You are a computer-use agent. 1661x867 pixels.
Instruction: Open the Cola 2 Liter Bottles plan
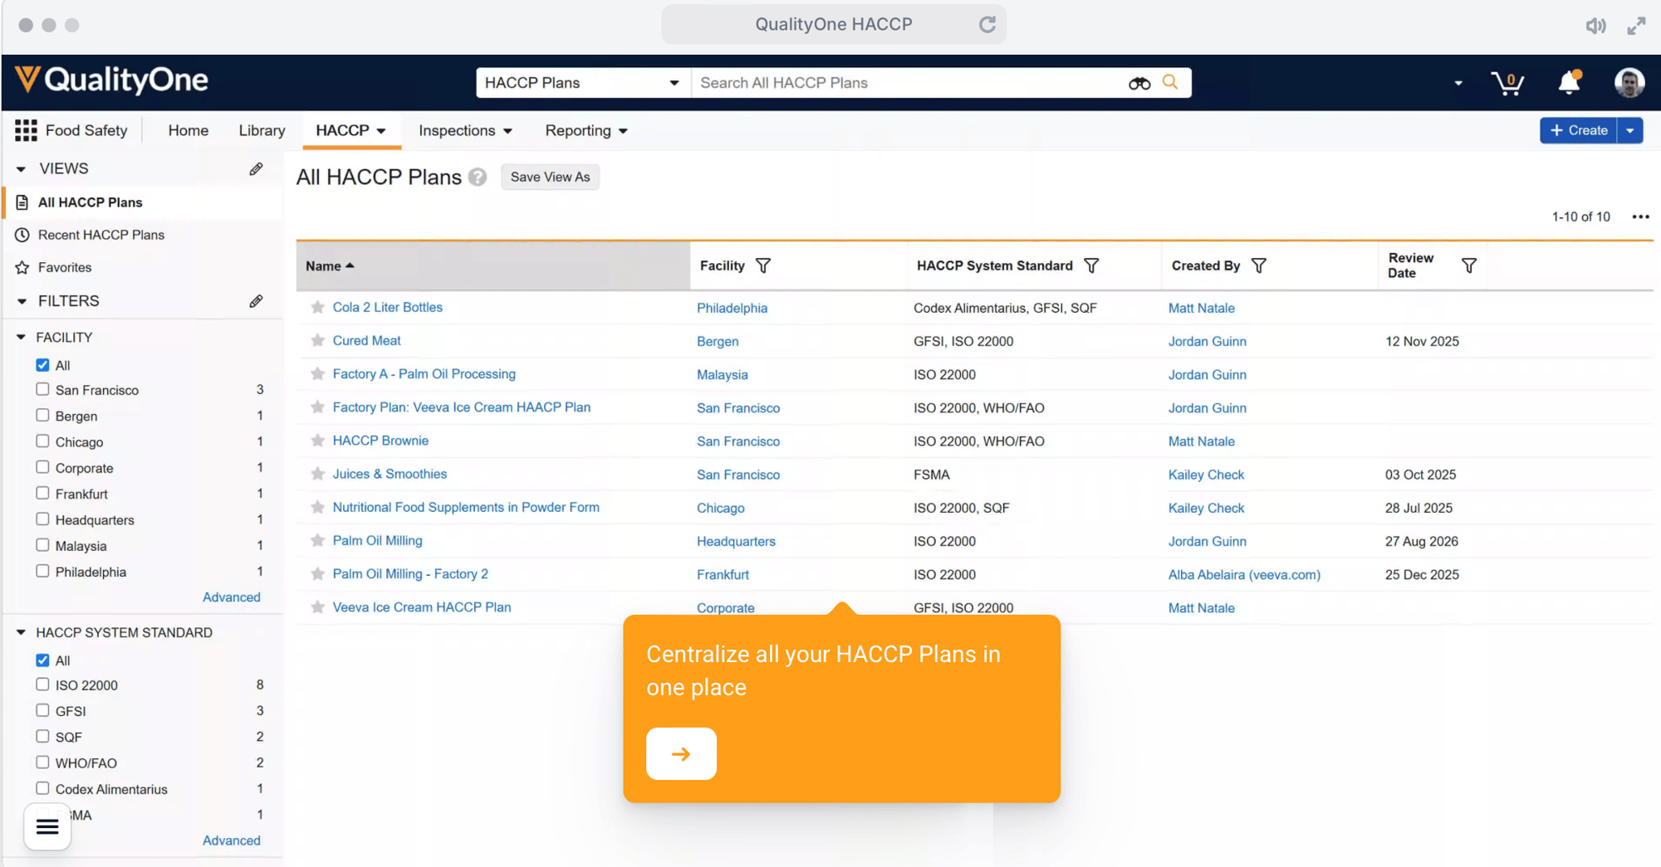coord(387,307)
